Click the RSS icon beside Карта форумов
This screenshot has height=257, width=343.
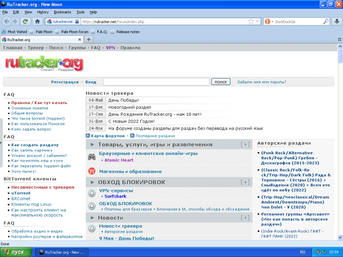pos(88,136)
